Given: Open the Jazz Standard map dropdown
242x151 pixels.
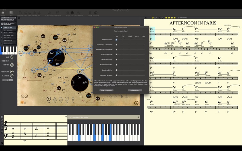Looking at the screenshot, I should pos(8,18).
